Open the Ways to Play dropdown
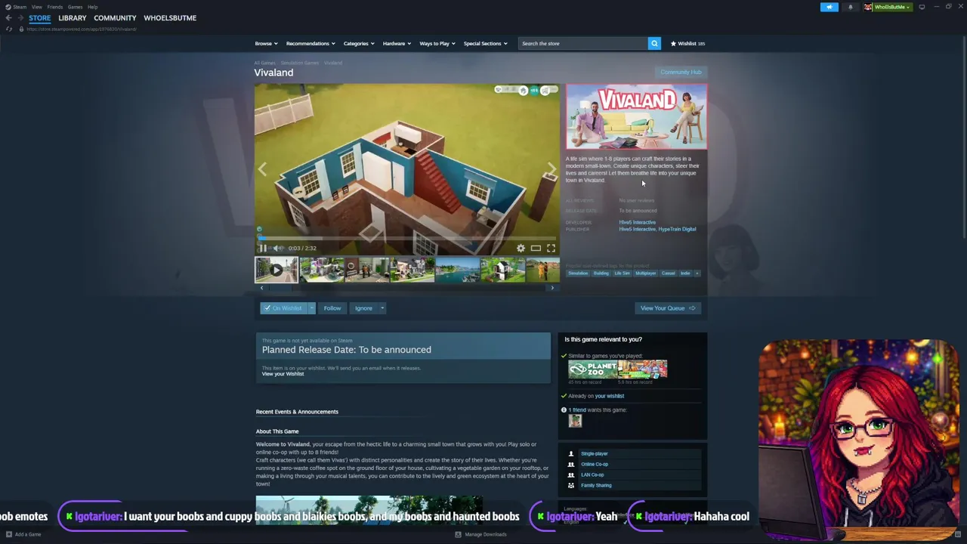Viewport: 967px width, 544px height. tap(437, 43)
